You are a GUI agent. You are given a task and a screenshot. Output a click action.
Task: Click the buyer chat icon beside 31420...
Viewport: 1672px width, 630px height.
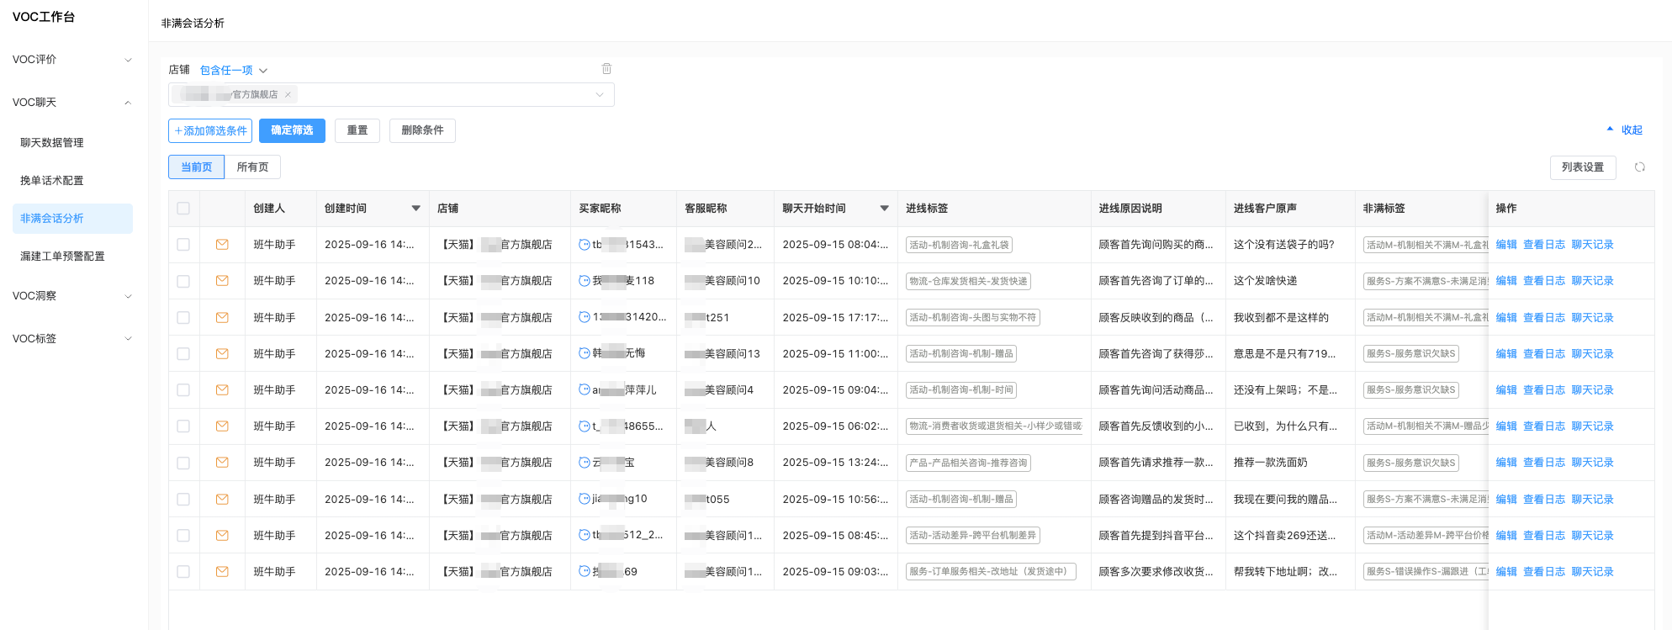click(x=585, y=317)
